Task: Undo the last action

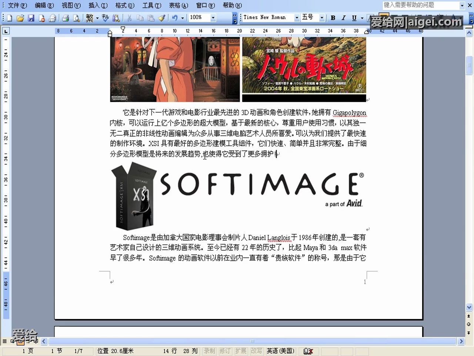Action: pos(174,18)
